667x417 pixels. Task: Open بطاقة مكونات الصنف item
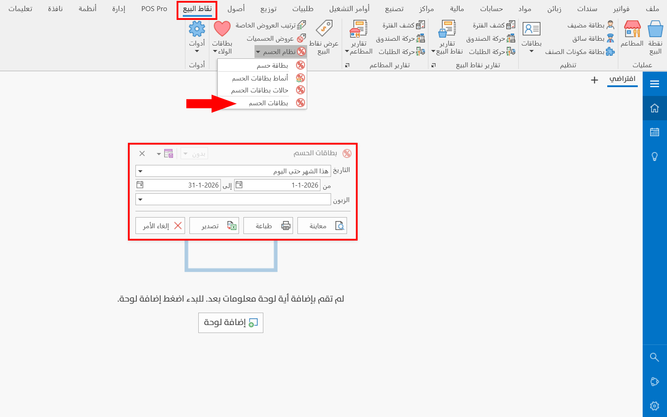580,52
